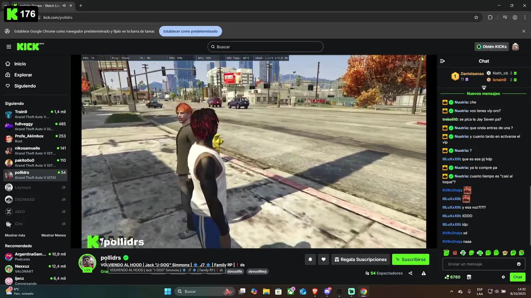Insert the orange-hat monkey emote
The height and width of the screenshot is (298, 531).
[x=505, y=252]
